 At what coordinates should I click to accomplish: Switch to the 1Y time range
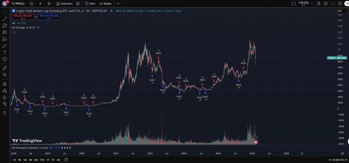pos(48,160)
